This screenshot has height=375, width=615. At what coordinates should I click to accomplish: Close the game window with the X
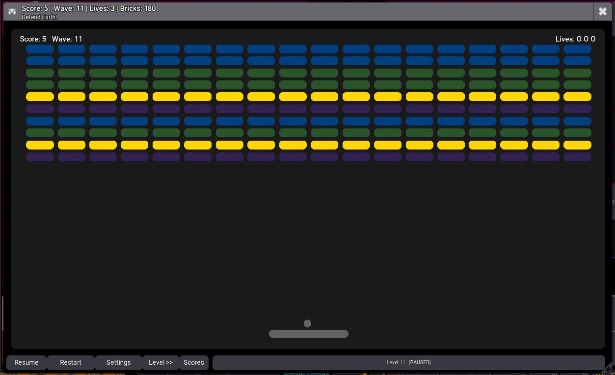[x=602, y=11]
